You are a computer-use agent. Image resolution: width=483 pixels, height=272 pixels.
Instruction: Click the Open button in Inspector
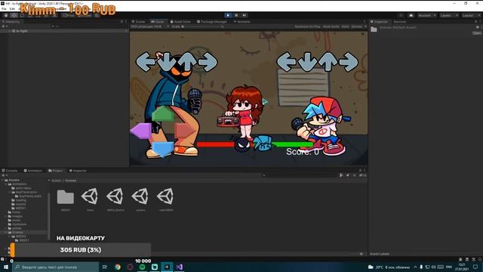477,33
